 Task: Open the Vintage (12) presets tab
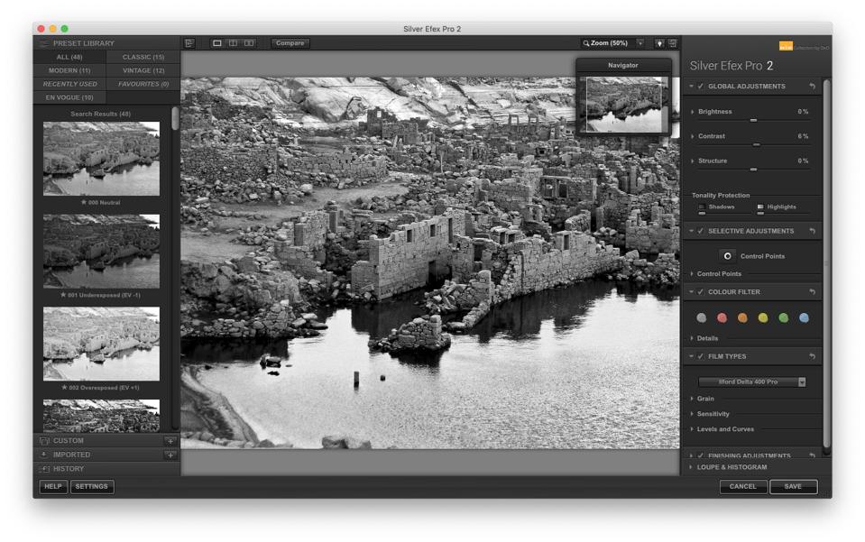pyautogui.click(x=143, y=70)
